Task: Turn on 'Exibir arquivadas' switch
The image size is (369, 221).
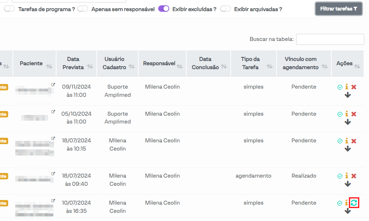Action: (x=225, y=9)
